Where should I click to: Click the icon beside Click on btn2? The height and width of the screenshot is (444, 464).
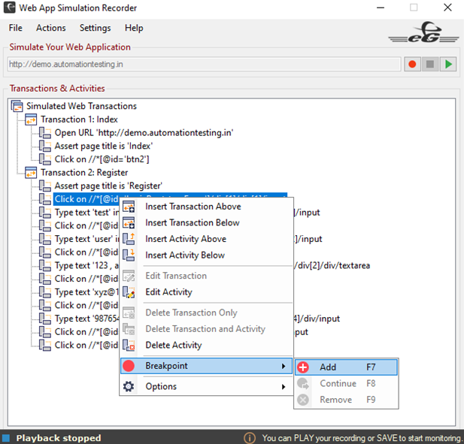tap(44, 159)
